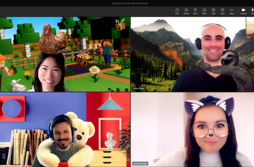Click the self-view thumbnail in corner

250,28
